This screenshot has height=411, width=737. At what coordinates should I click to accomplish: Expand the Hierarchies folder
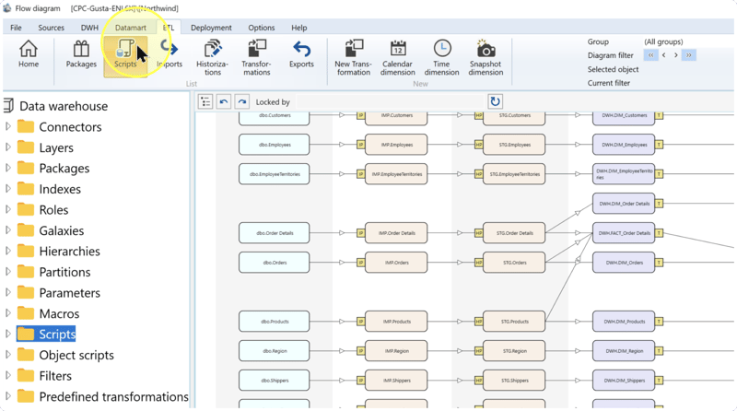point(8,251)
